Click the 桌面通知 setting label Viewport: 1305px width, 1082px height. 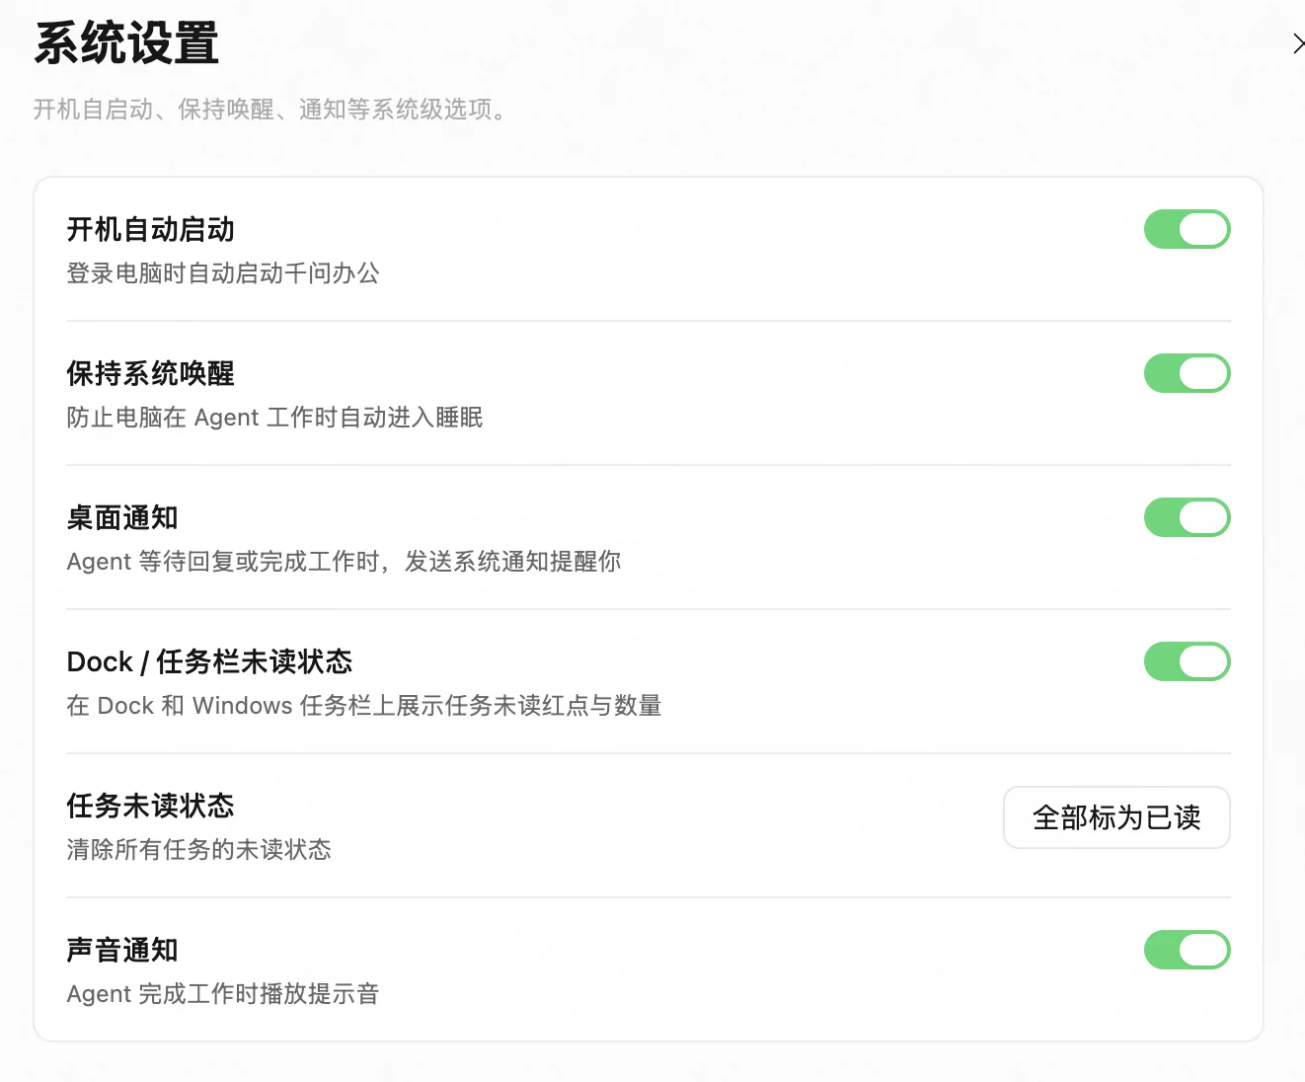tap(122, 518)
